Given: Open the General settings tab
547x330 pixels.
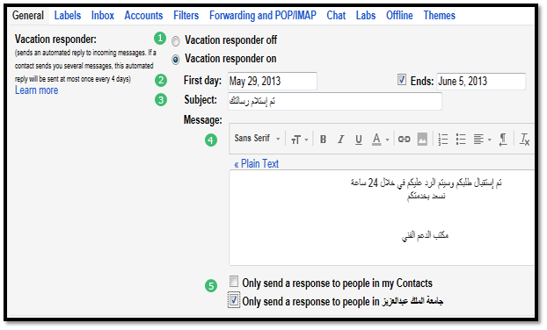Looking at the screenshot, I should [28, 15].
